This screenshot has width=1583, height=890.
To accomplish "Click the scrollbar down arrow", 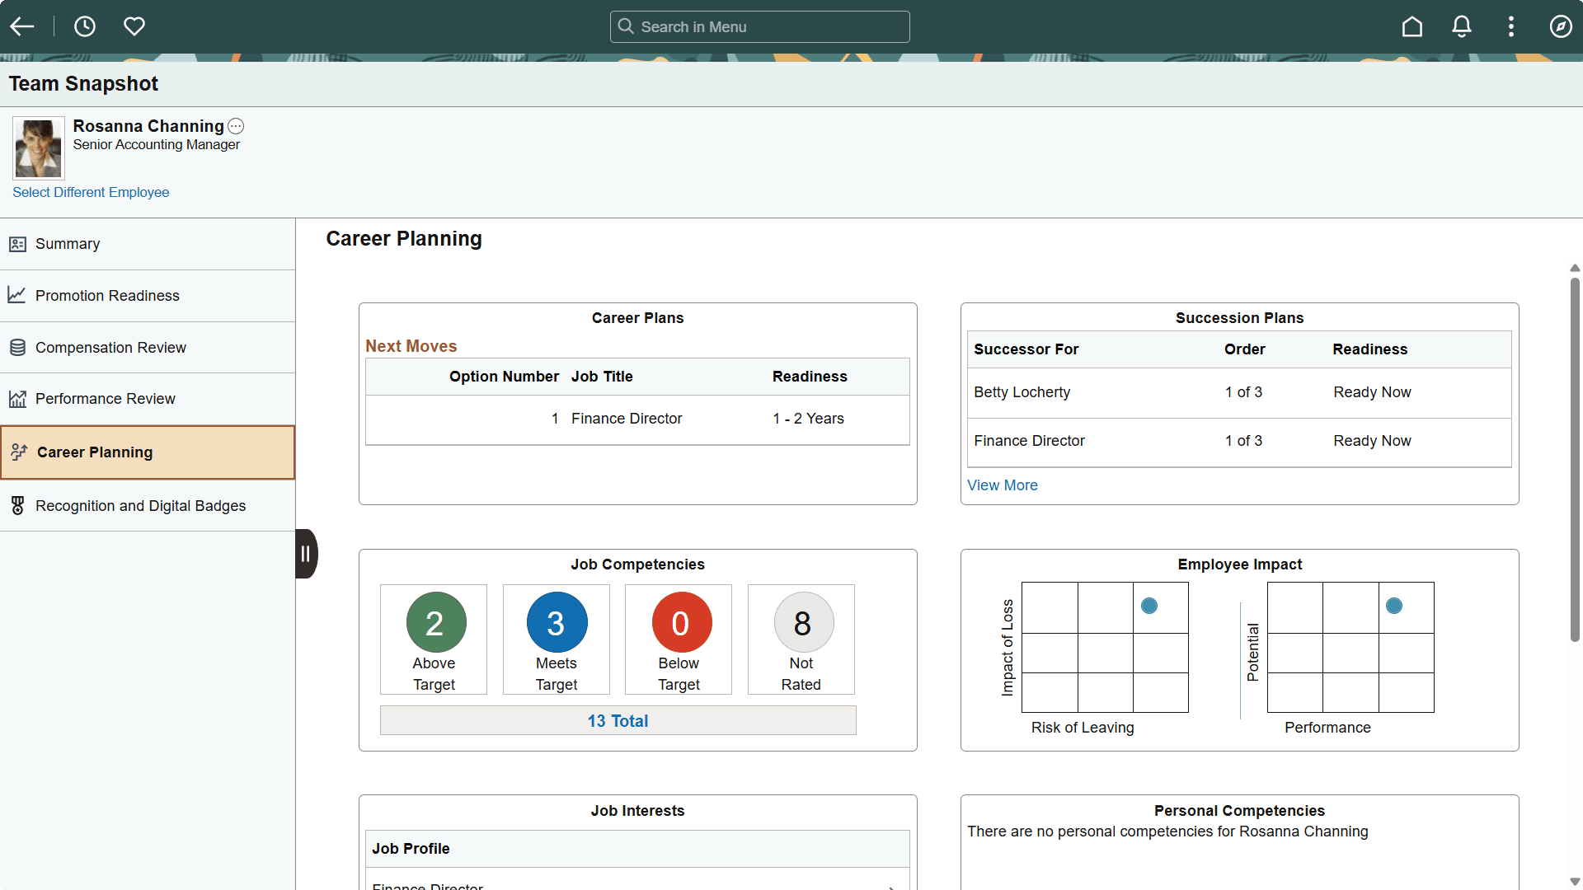I will 1575,882.
